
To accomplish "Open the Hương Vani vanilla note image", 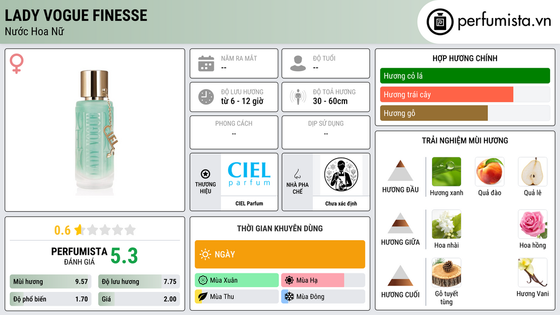I will click(533, 273).
